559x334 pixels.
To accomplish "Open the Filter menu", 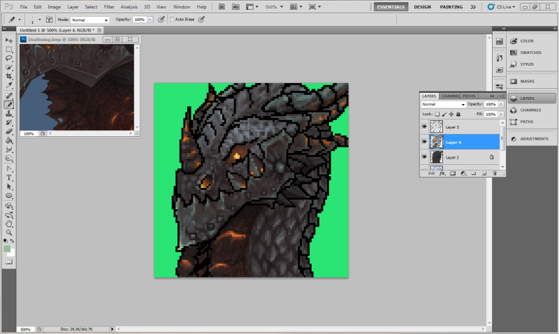I will (109, 7).
